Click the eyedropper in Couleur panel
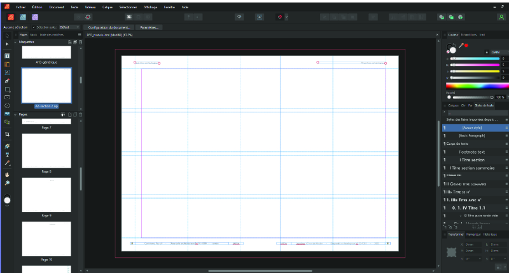This screenshot has height=273, width=509. click(x=461, y=46)
